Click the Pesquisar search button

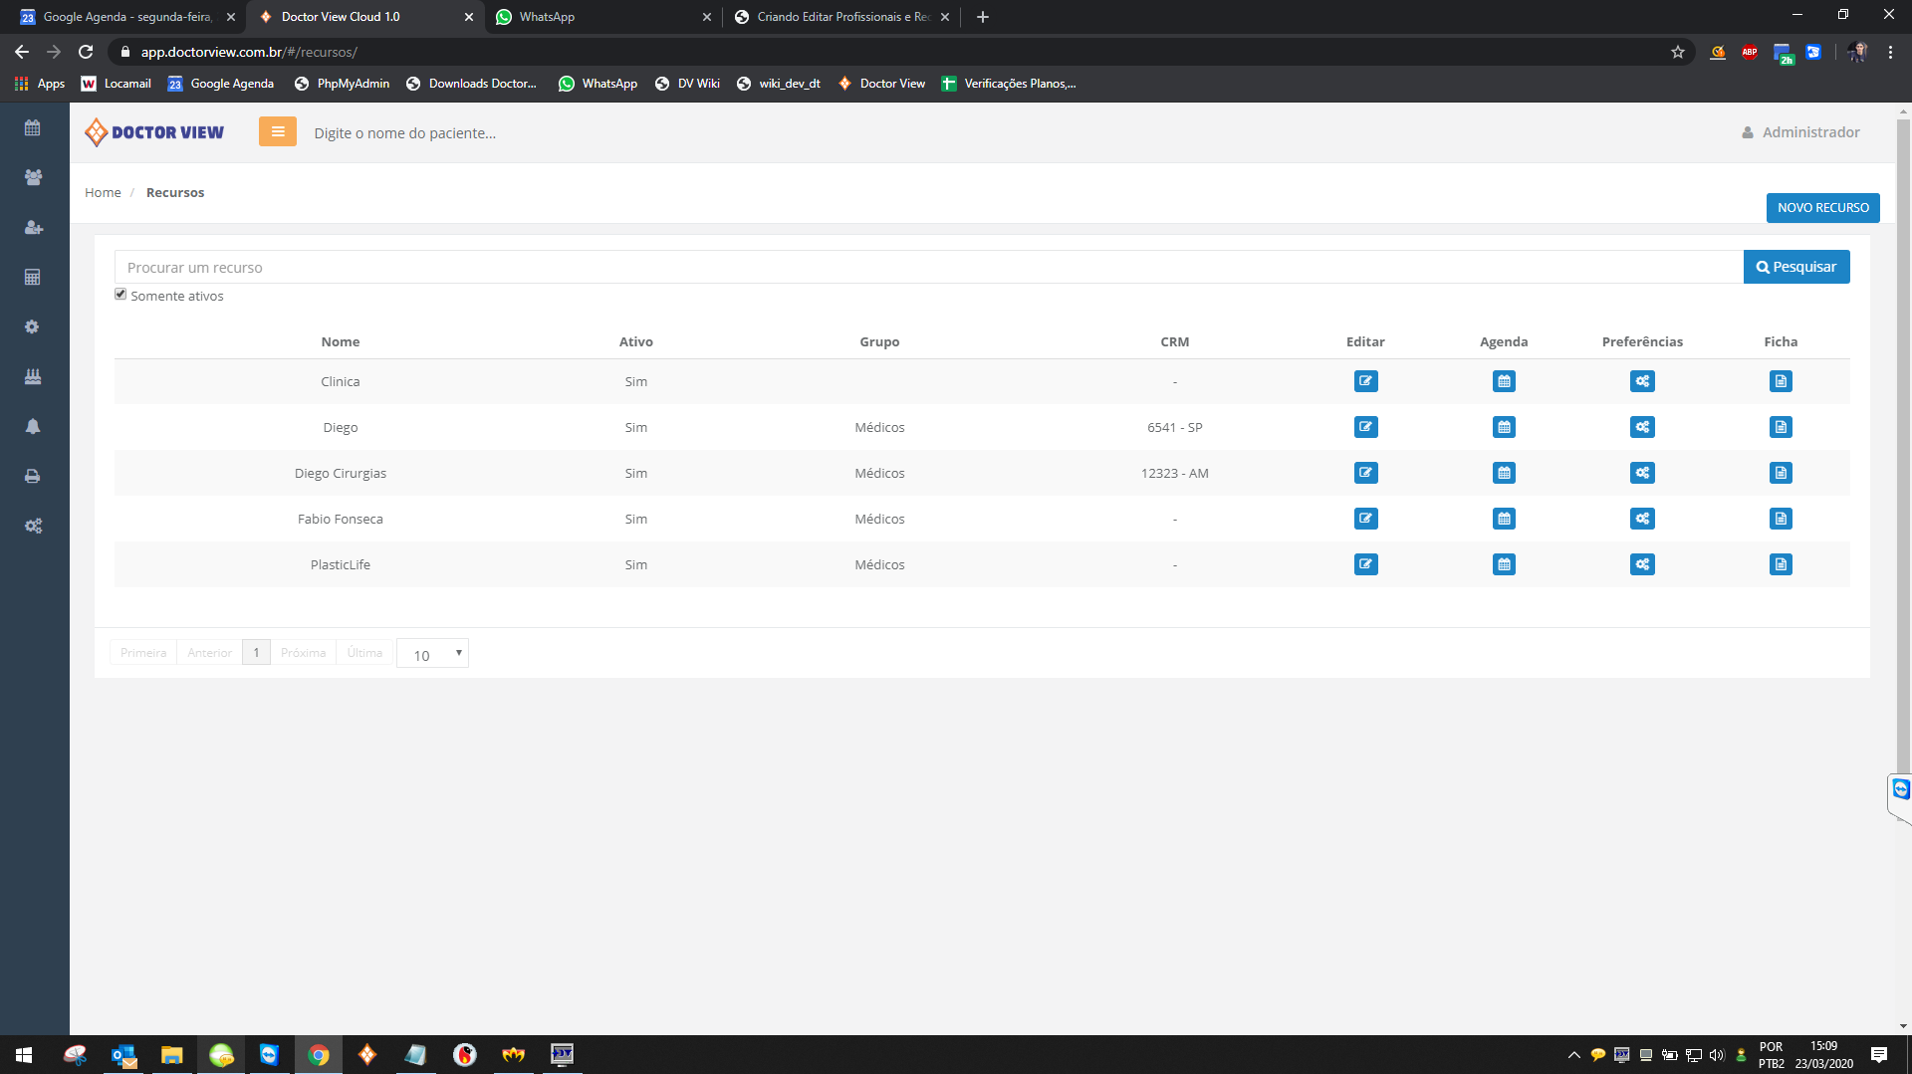(1795, 267)
